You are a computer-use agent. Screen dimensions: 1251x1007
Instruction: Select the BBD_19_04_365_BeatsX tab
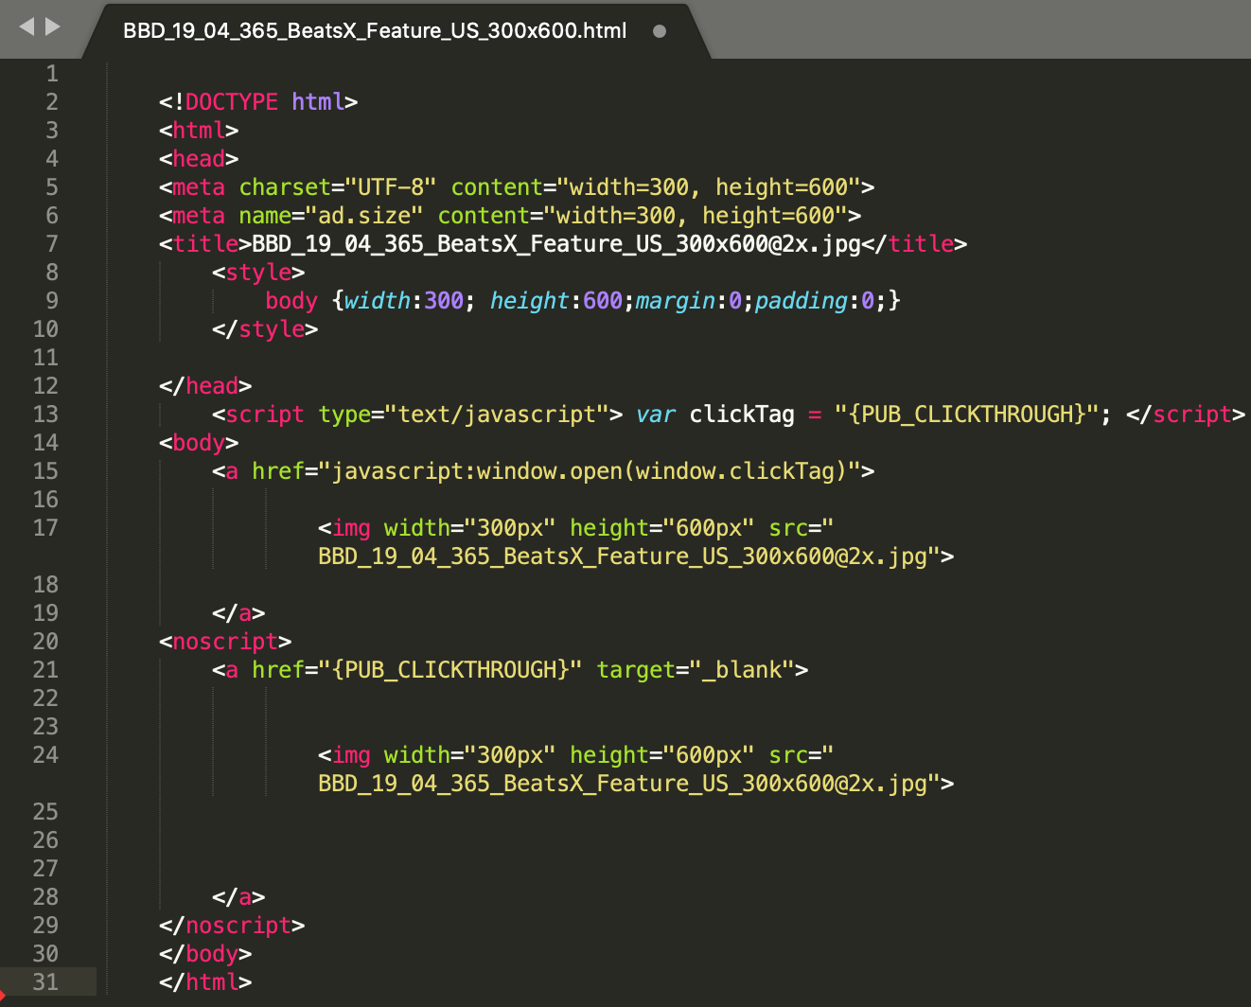click(373, 29)
